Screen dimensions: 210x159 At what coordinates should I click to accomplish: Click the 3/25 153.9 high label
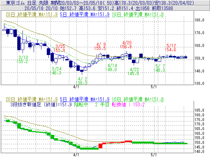[59, 48]
